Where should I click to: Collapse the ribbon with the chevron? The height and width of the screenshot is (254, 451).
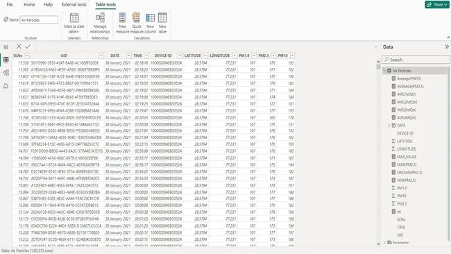[x=448, y=37]
